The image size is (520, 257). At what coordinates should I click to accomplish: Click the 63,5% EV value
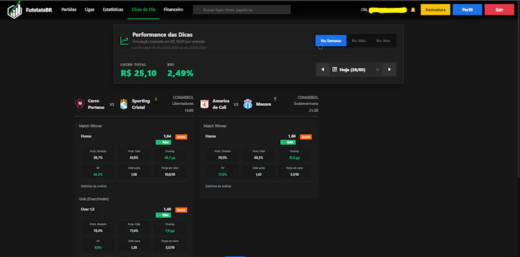[98, 174]
